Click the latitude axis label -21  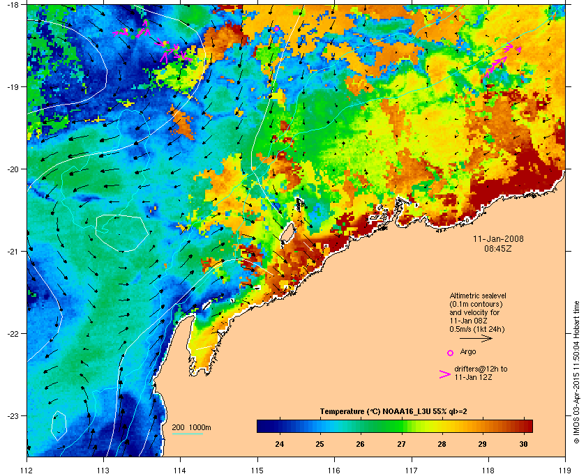click(x=13, y=252)
